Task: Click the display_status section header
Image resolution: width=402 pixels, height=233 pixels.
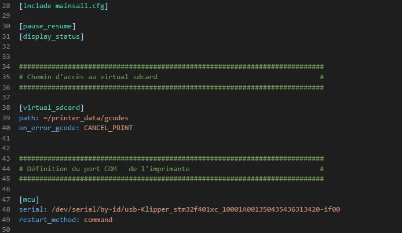Action: coord(52,36)
